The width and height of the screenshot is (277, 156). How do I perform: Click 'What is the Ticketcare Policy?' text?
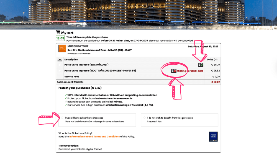pos(75,133)
